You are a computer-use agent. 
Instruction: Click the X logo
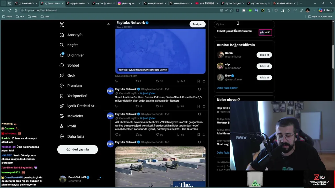(62, 25)
